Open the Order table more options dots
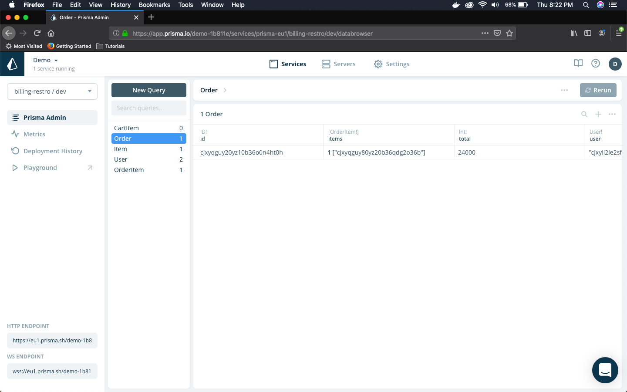Screen dimensions: 627x392 612,114
